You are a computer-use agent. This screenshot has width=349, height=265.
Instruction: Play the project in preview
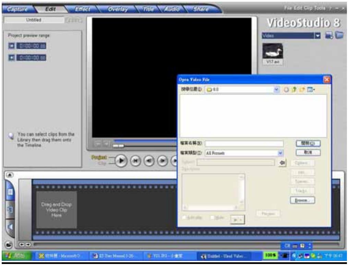121,160
